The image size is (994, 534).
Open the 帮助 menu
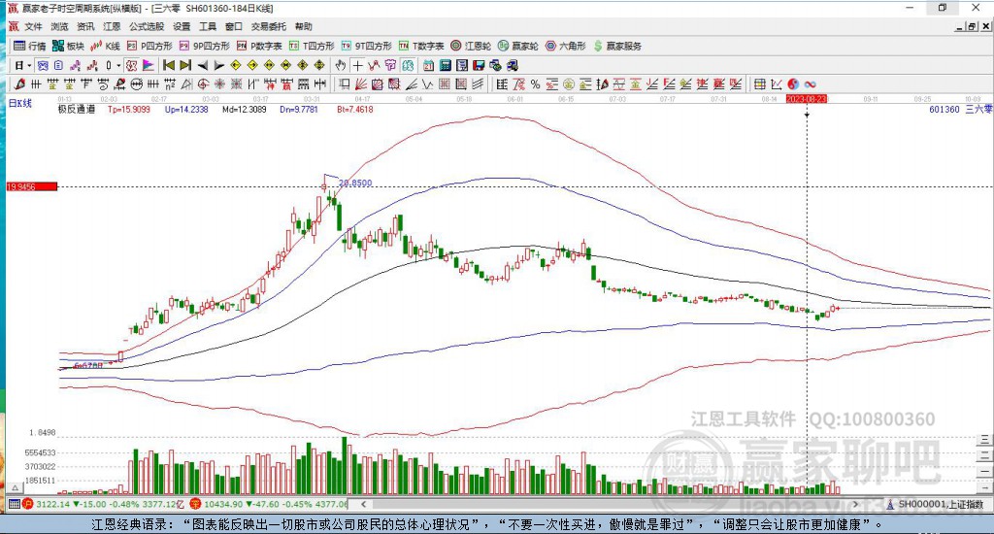click(304, 26)
